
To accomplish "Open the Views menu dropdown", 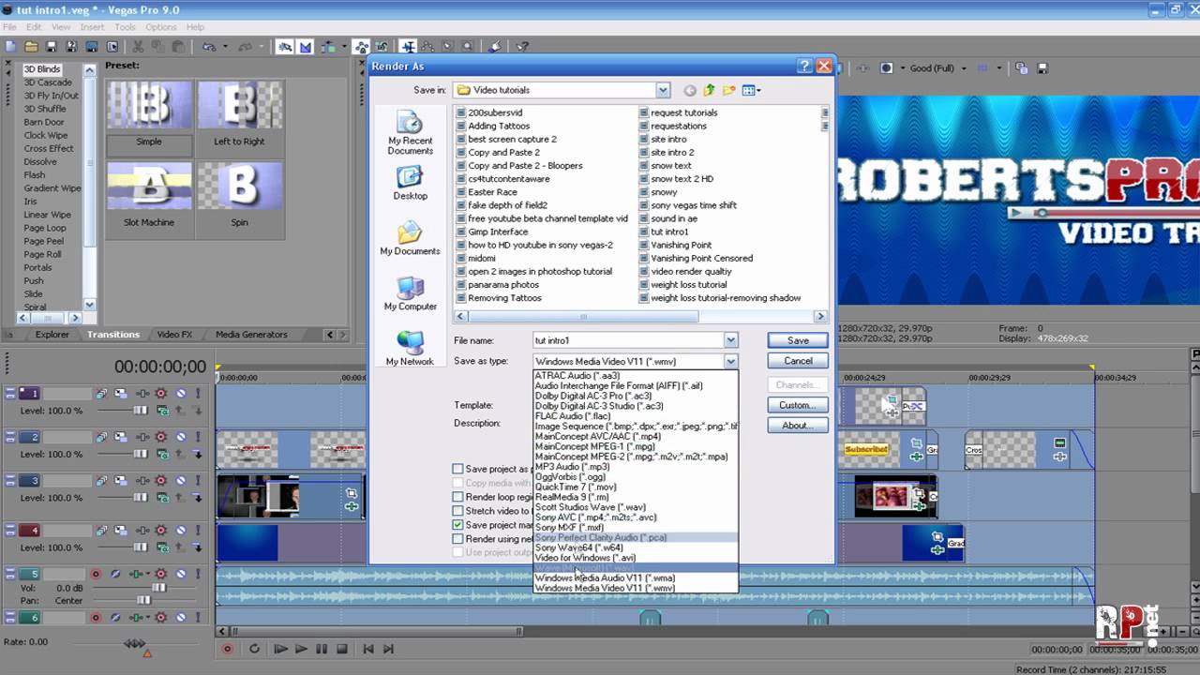I will 752,90.
